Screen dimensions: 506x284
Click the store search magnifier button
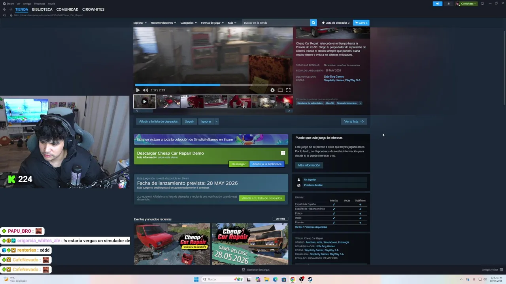[313, 22]
